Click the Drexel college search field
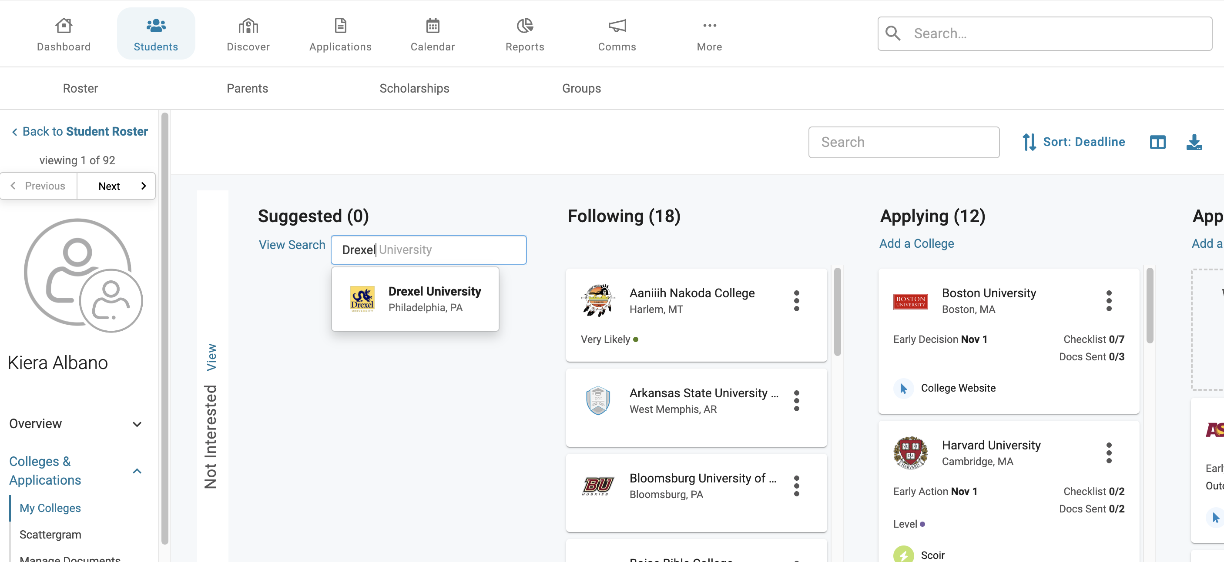This screenshot has height=562, width=1224. point(429,249)
